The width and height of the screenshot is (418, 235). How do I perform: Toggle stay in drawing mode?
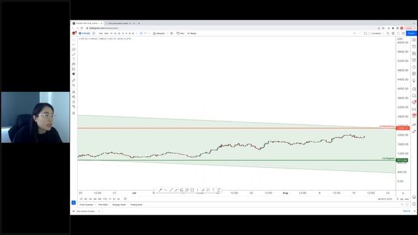pos(74,97)
